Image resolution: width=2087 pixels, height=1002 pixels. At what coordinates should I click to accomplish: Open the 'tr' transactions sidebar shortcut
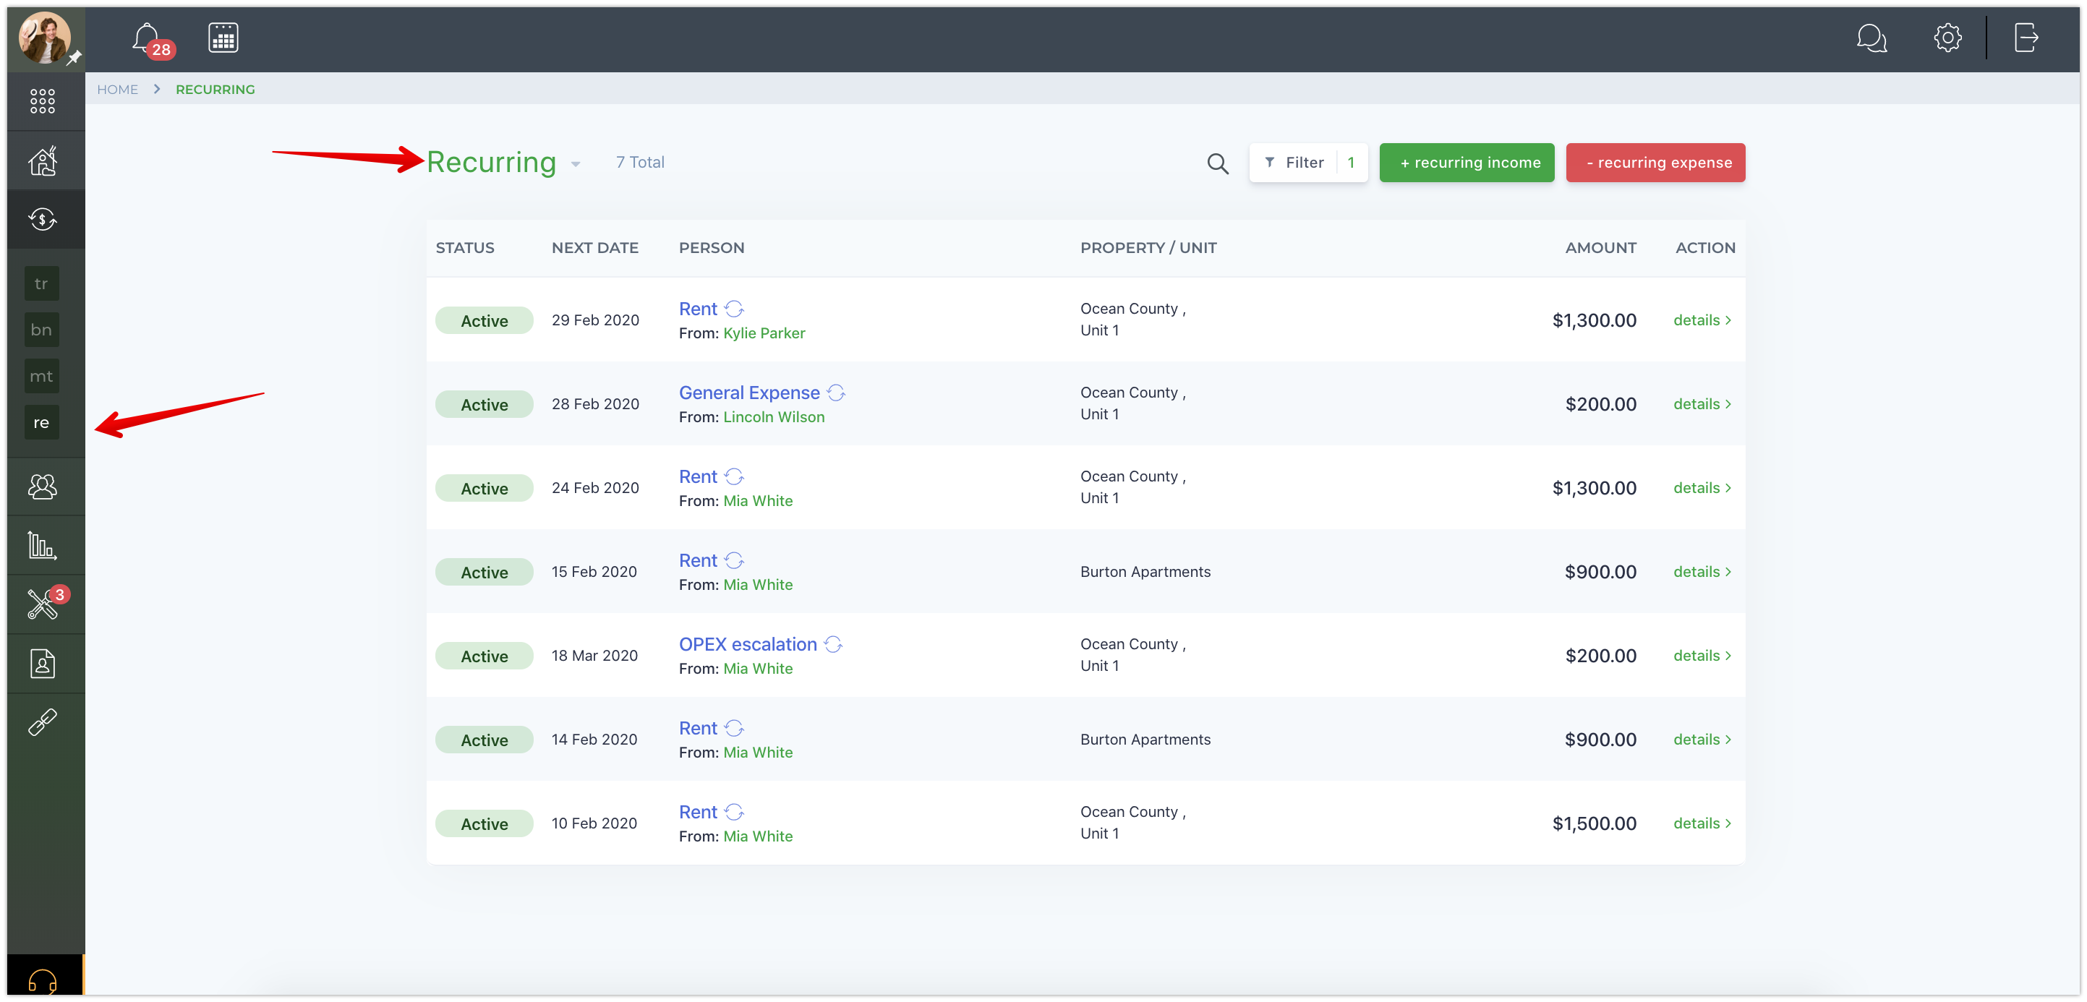41,283
